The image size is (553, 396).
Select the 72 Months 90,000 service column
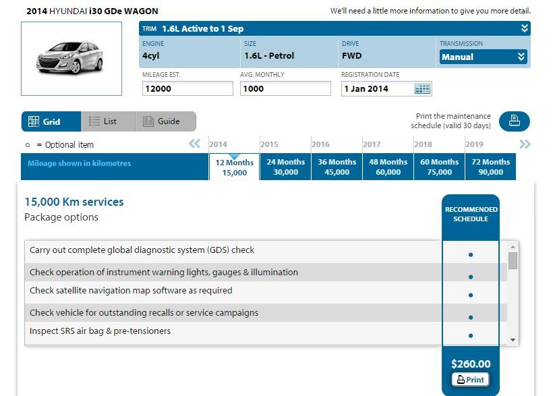coord(490,167)
